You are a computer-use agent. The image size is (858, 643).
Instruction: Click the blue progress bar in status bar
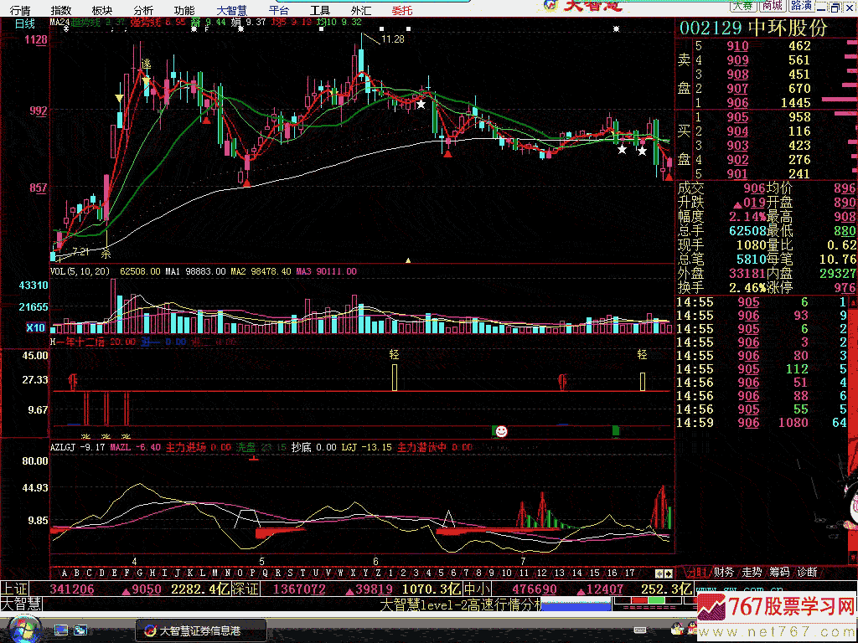[576, 605]
